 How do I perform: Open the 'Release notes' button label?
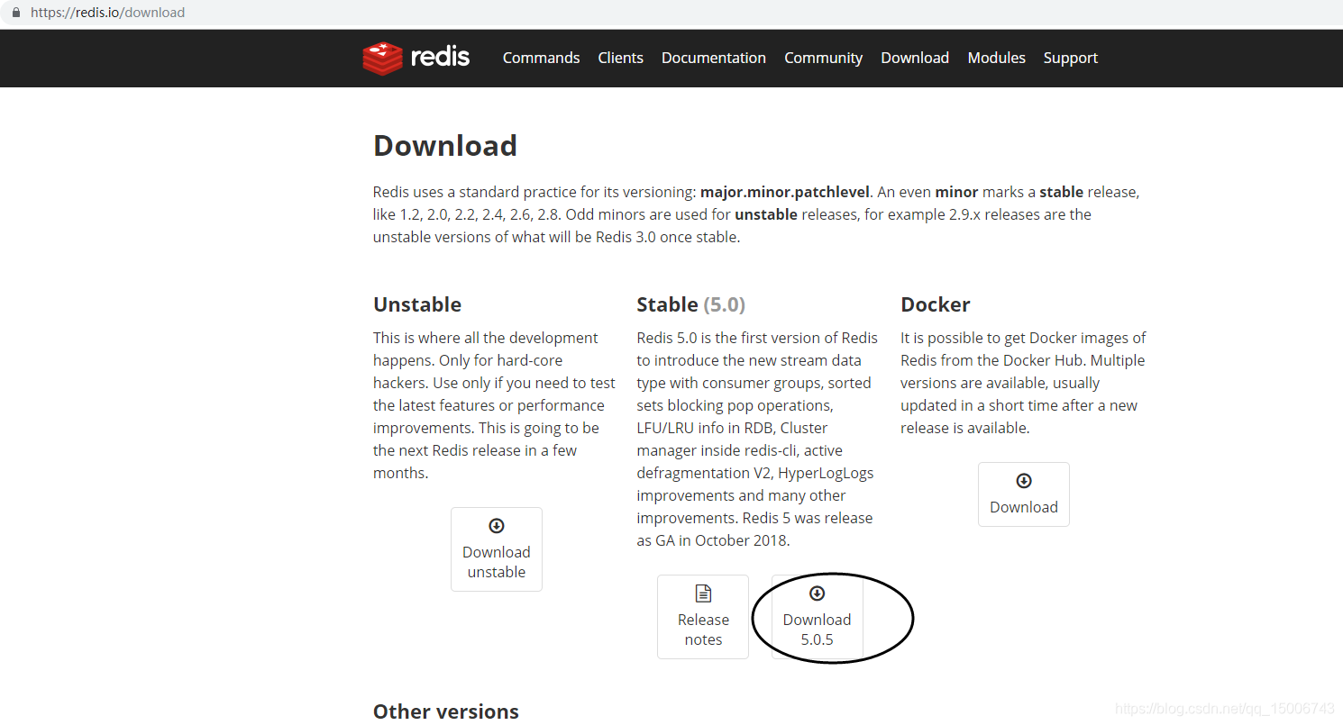coord(703,630)
